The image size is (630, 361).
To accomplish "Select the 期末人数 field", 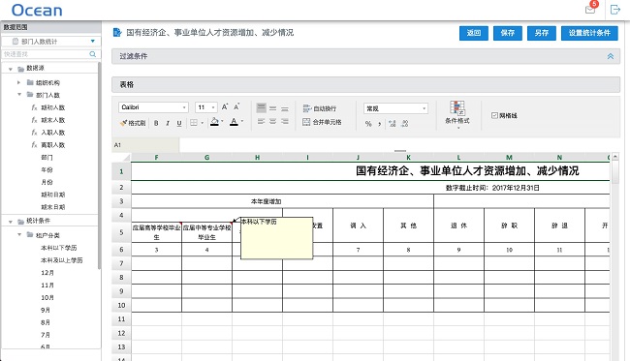I will 52,120.
